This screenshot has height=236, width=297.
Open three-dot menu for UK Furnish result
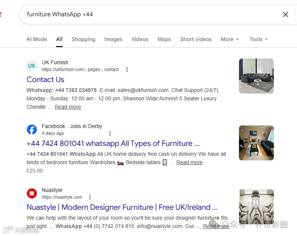tap(127, 70)
